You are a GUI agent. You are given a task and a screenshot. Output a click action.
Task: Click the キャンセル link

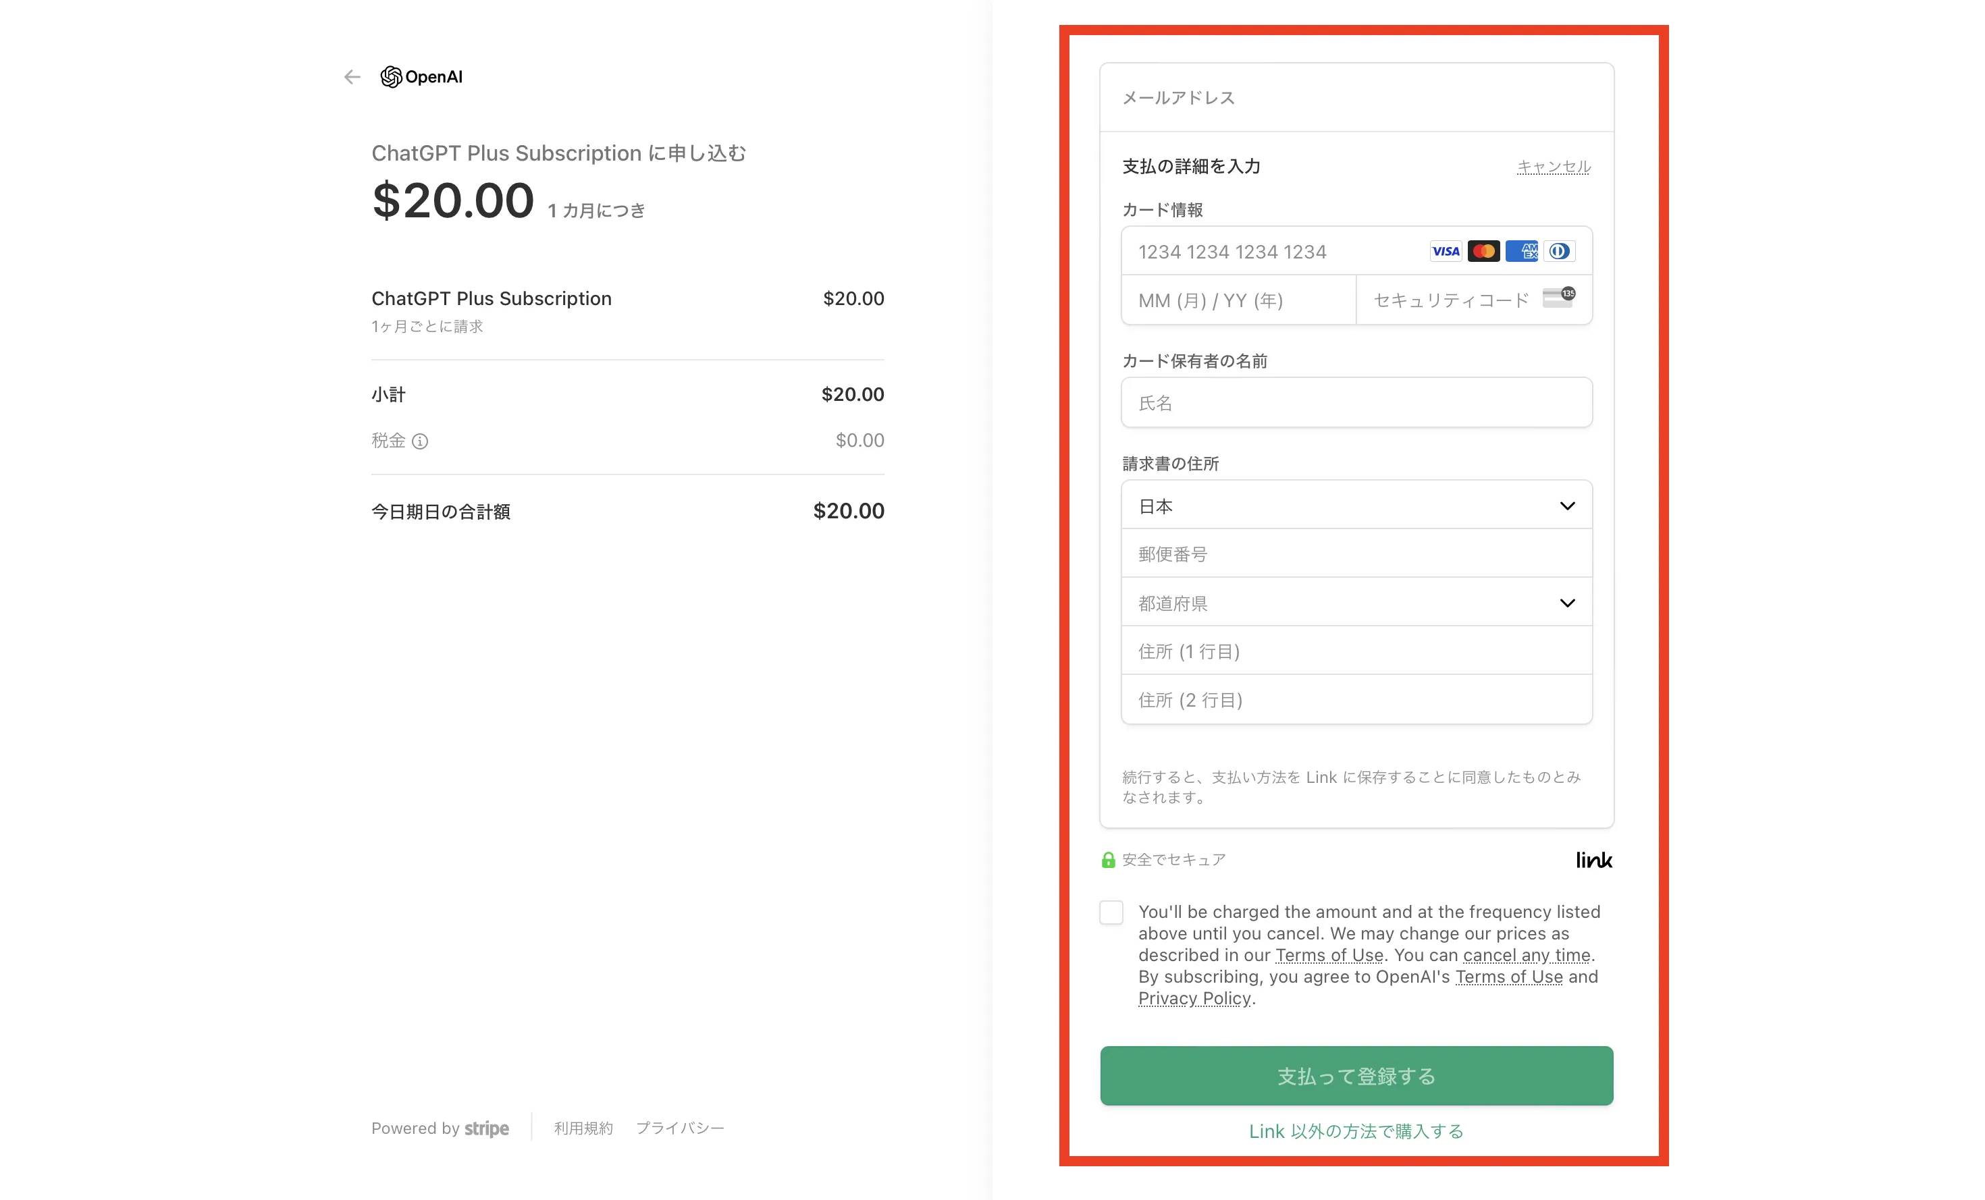pos(1553,167)
